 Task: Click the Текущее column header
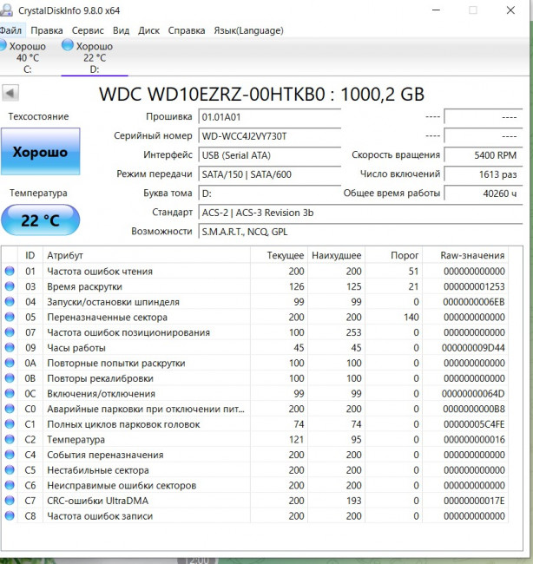pos(279,255)
